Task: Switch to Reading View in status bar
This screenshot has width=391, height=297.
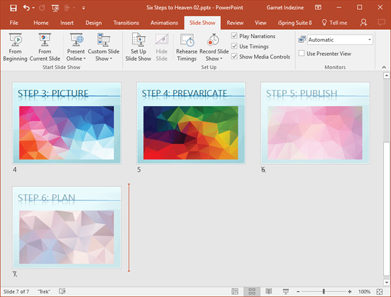Action: point(269,291)
